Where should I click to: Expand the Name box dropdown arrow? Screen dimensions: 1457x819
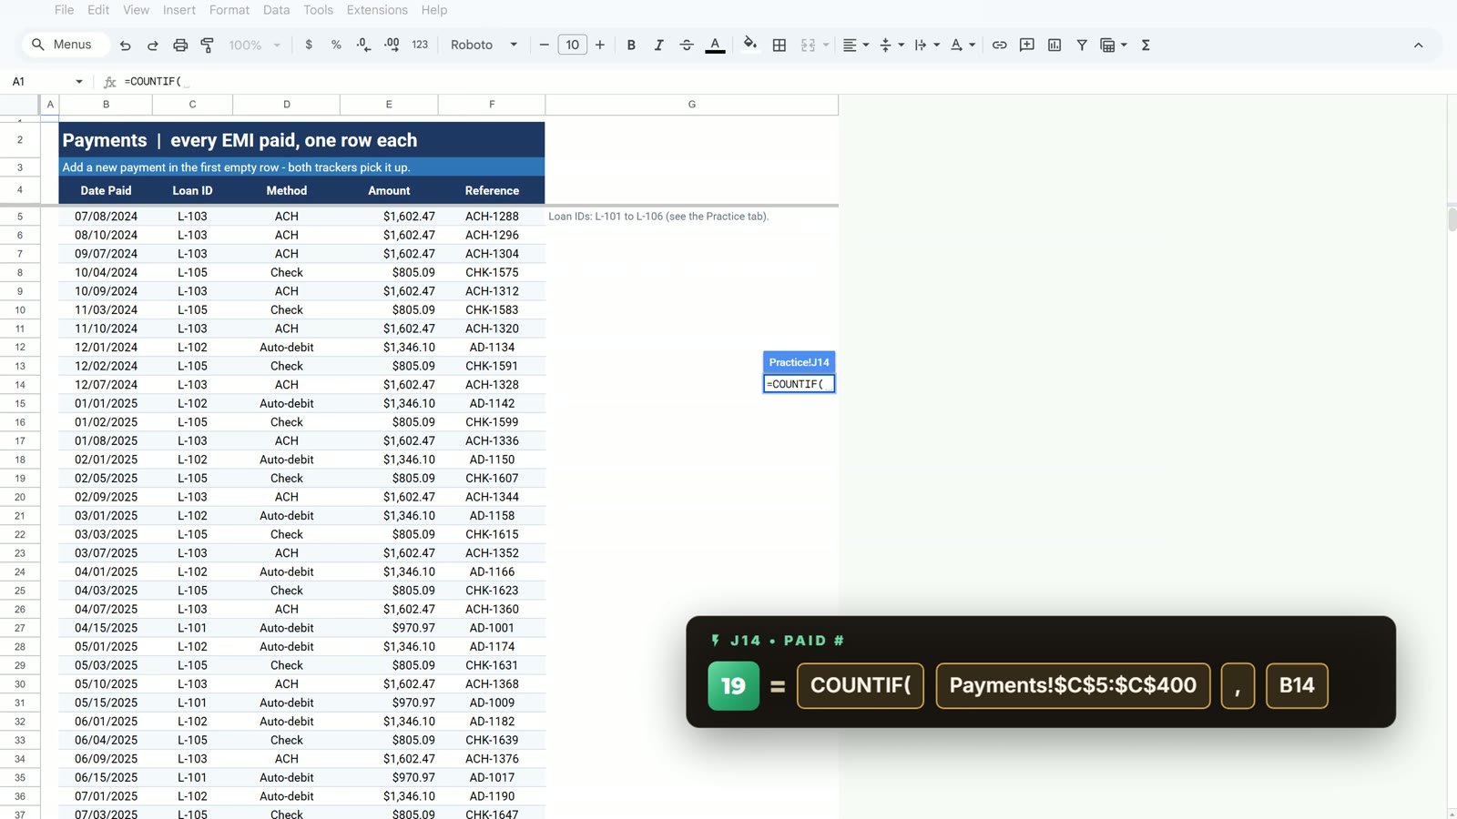pyautogui.click(x=79, y=82)
